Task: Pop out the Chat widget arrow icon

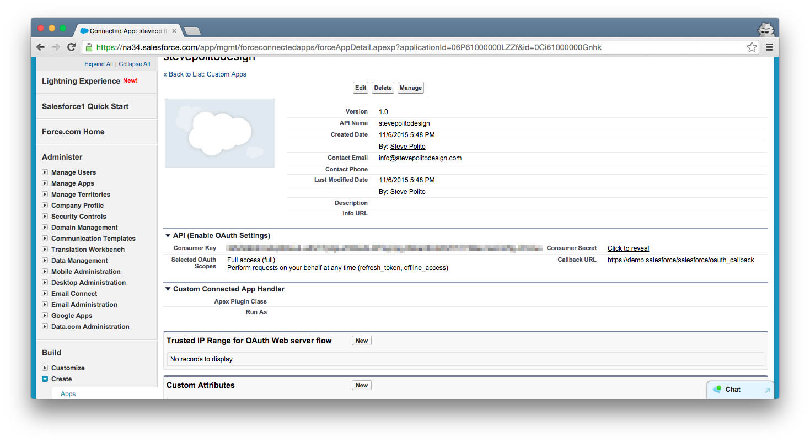Action: [767, 390]
